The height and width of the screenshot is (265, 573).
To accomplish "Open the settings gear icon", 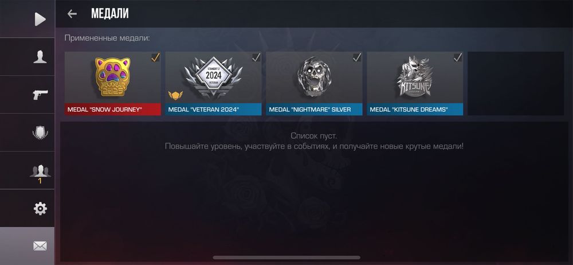I will click(40, 209).
